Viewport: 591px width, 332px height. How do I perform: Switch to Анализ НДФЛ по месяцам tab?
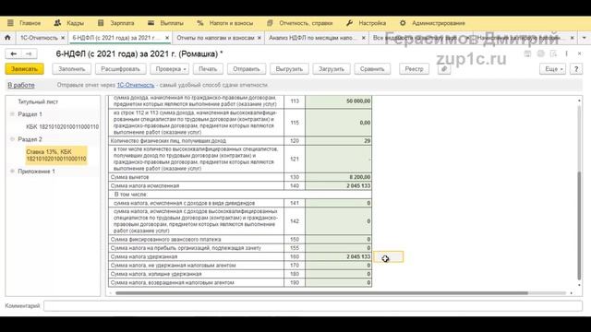[x=312, y=38]
